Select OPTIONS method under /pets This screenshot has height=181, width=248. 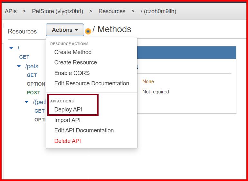click(x=36, y=84)
